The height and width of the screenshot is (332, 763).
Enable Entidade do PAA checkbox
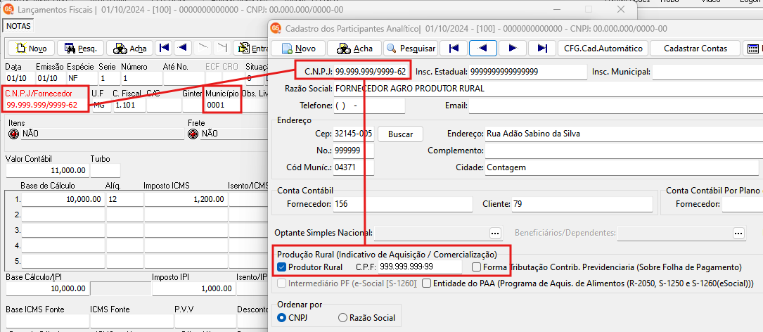pos(425,283)
